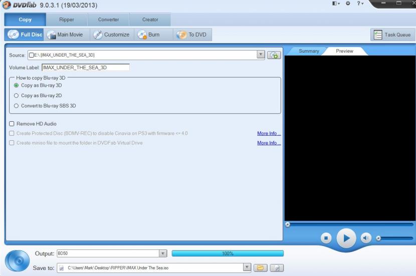
Task: Click the black preview video area
Action: point(350,138)
